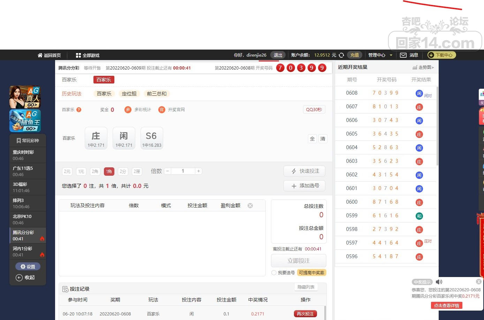
Task: Click 点击查看详情 in the popup
Action: pyautogui.click(x=446, y=306)
